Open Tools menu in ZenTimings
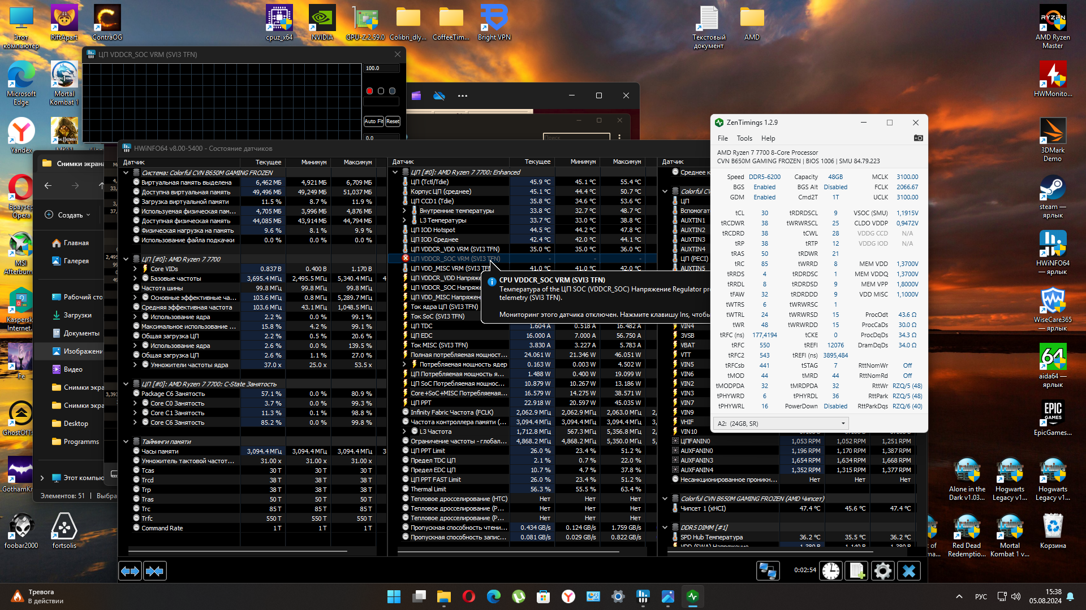Screen dimensions: 1086x610 (x=744, y=138)
